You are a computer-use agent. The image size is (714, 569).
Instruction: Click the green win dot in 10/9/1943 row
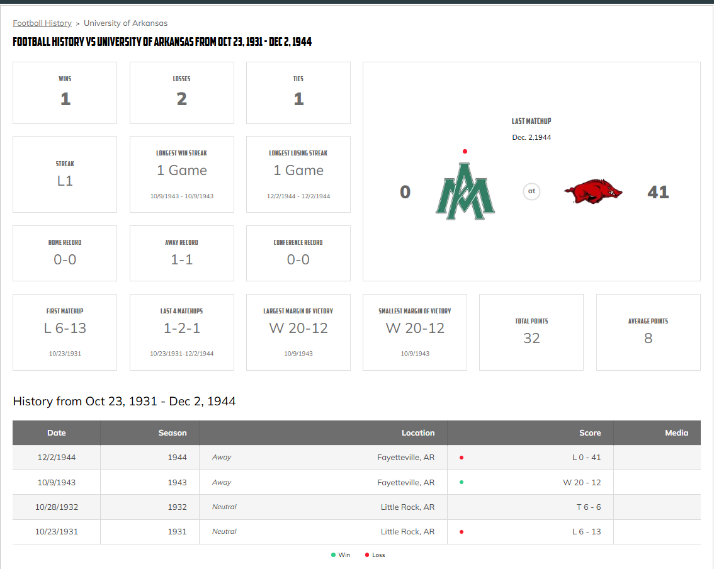[x=462, y=482]
